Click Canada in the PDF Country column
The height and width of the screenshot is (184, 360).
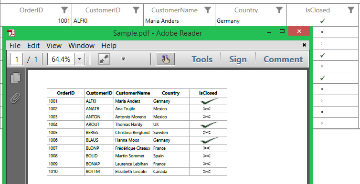(x=160, y=172)
